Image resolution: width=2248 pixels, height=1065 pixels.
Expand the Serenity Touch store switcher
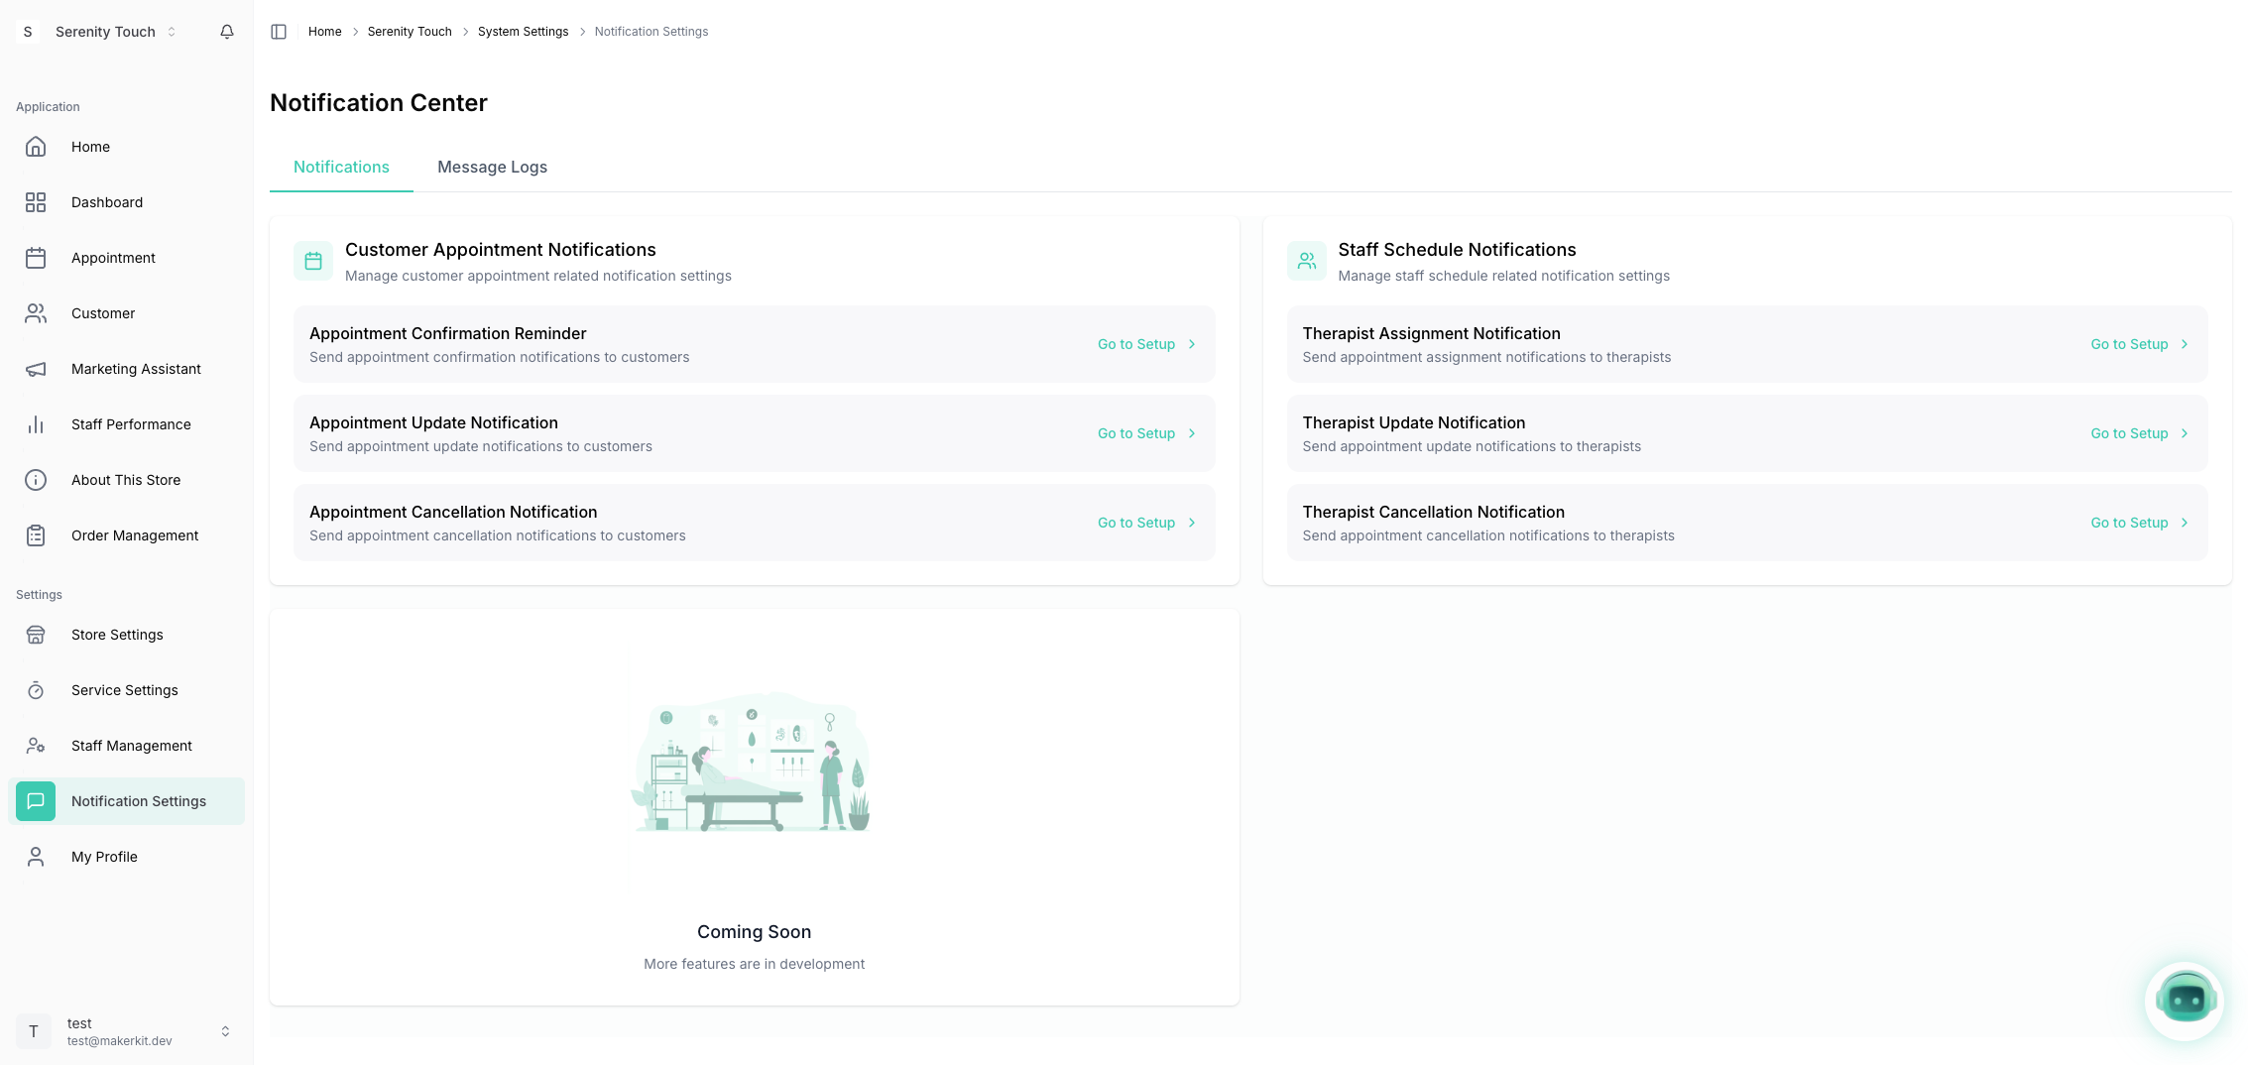click(115, 32)
